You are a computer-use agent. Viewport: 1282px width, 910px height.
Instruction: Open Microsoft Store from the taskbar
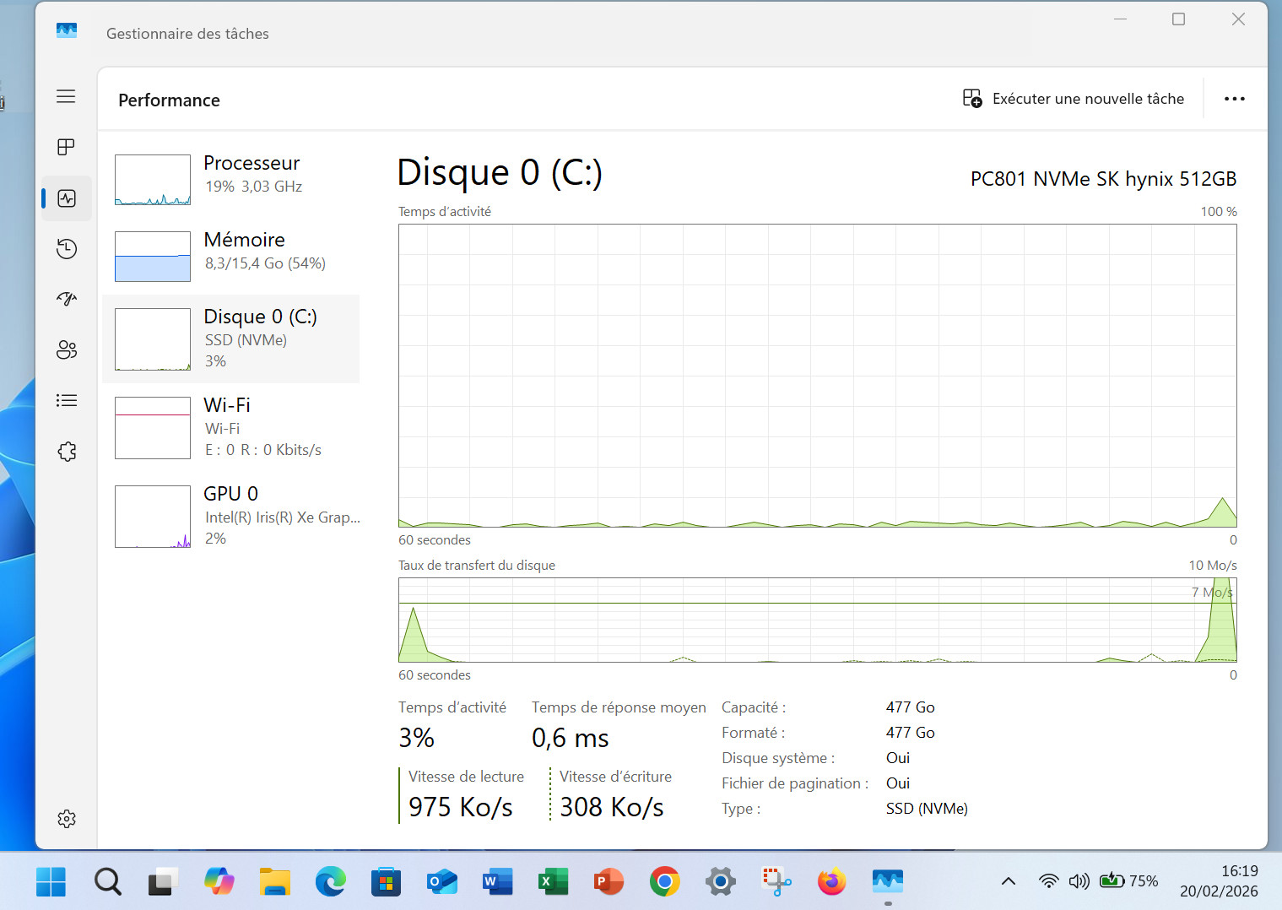click(x=386, y=882)
